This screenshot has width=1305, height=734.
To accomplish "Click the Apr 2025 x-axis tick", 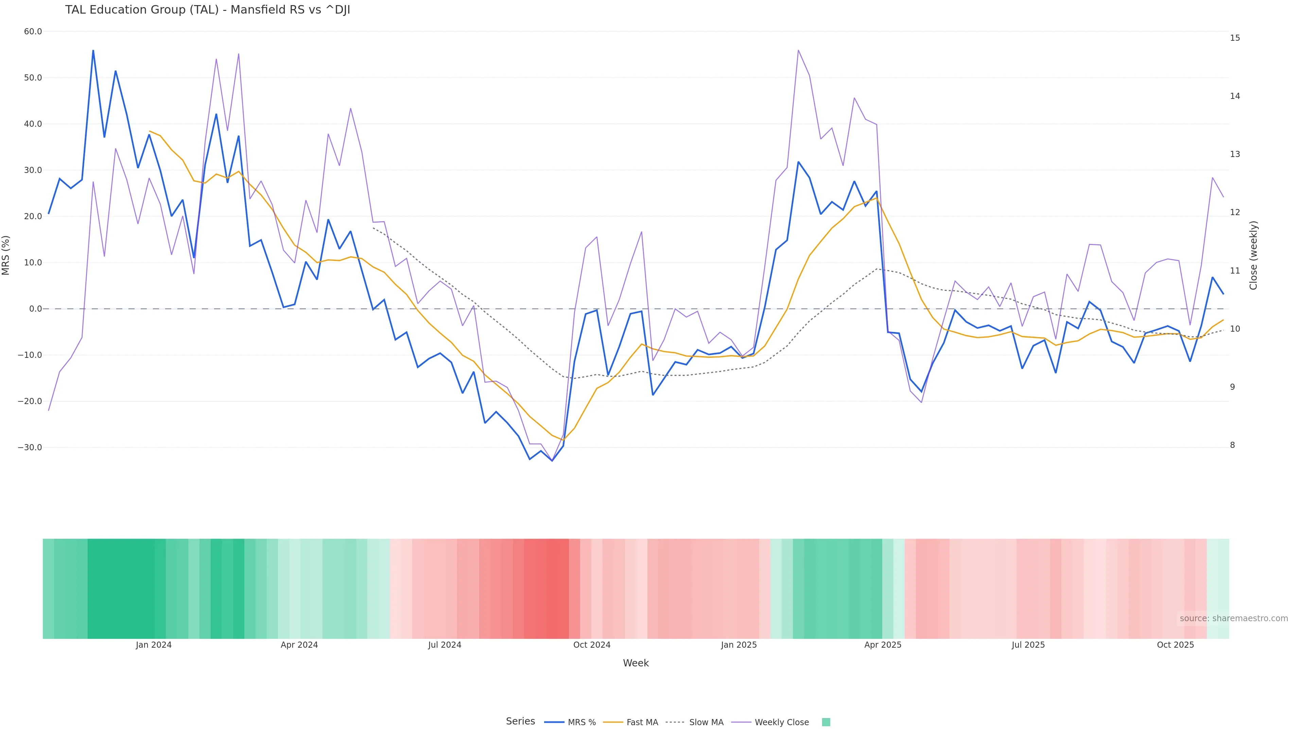I will (883, 645).
